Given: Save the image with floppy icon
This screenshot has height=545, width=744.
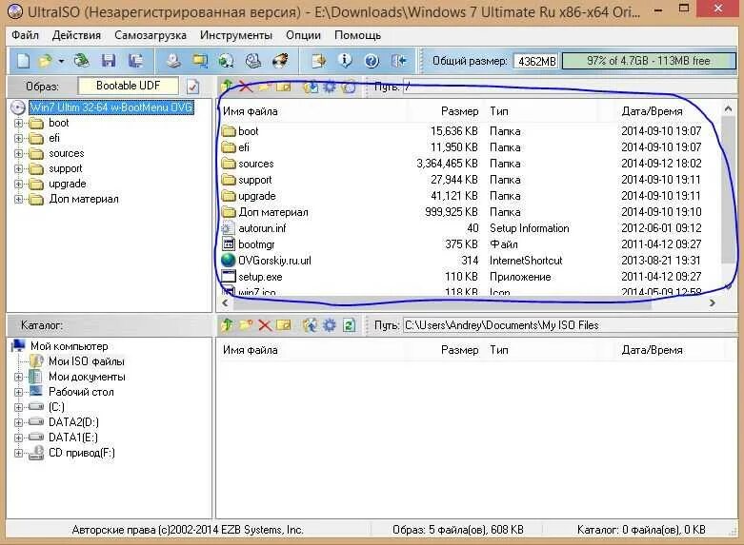Looking at the screenshot, I should pos(109,61).
